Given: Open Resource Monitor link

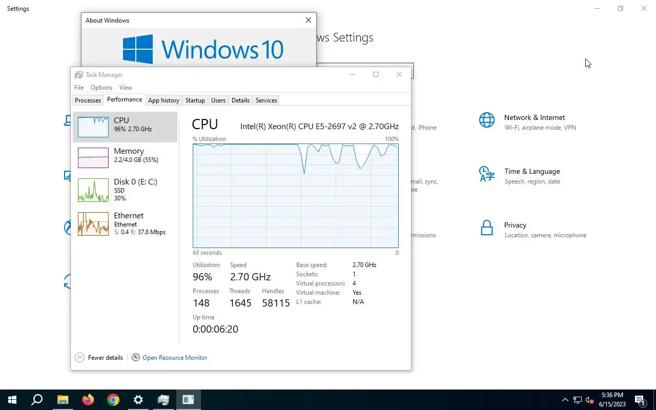Looking at the screenshot, I should pyautogui.click(x=175, y=358).
